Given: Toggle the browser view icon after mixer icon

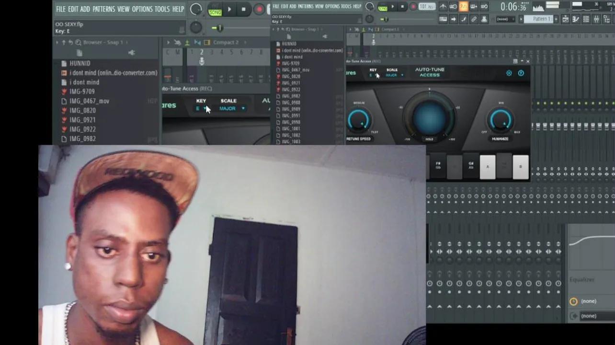Looking at the screenshot, I should [x=606, y=19].
